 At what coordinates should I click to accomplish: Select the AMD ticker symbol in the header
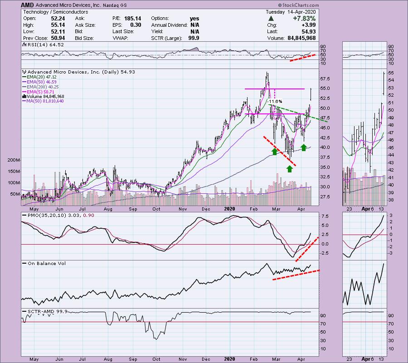pos(27,5)
